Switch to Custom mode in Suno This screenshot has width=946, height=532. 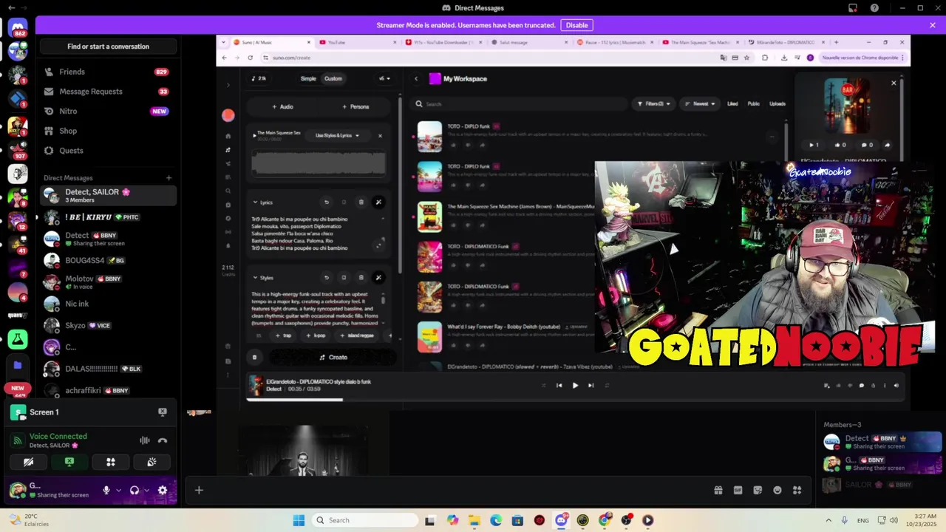click(x=333, y=78)
